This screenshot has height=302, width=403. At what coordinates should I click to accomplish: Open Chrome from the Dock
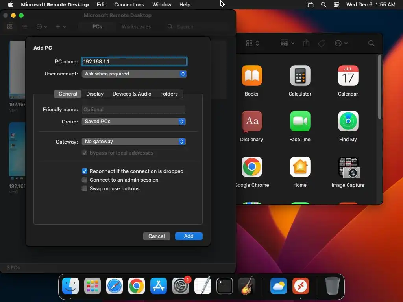pos(137,285)
